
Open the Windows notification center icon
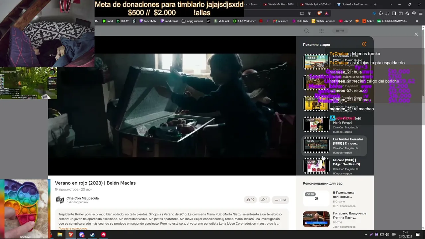coord(418,235)
